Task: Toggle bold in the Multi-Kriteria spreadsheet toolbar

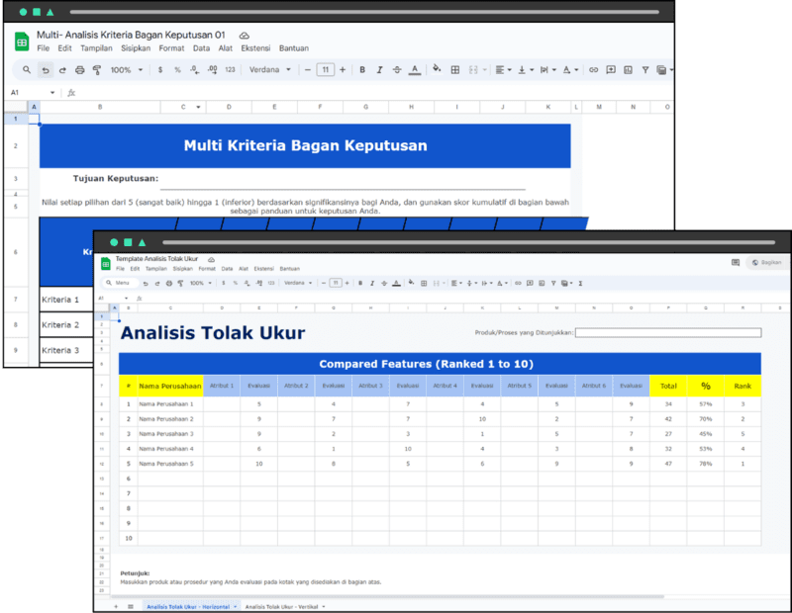Action: click(362, 70)
